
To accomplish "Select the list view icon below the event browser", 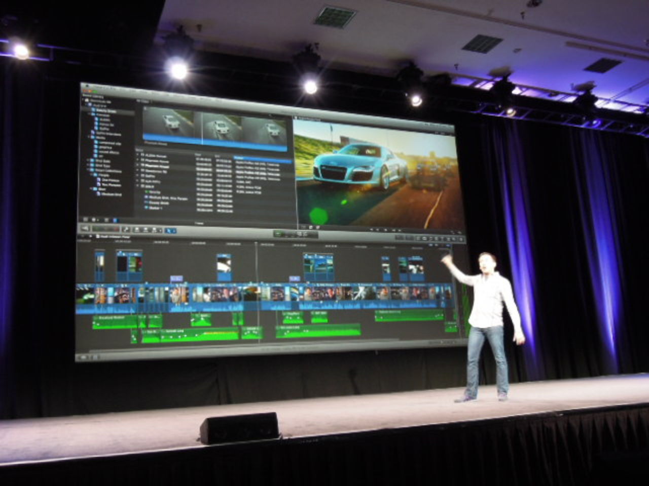I will pyautogui.click(x=116, y=220).
